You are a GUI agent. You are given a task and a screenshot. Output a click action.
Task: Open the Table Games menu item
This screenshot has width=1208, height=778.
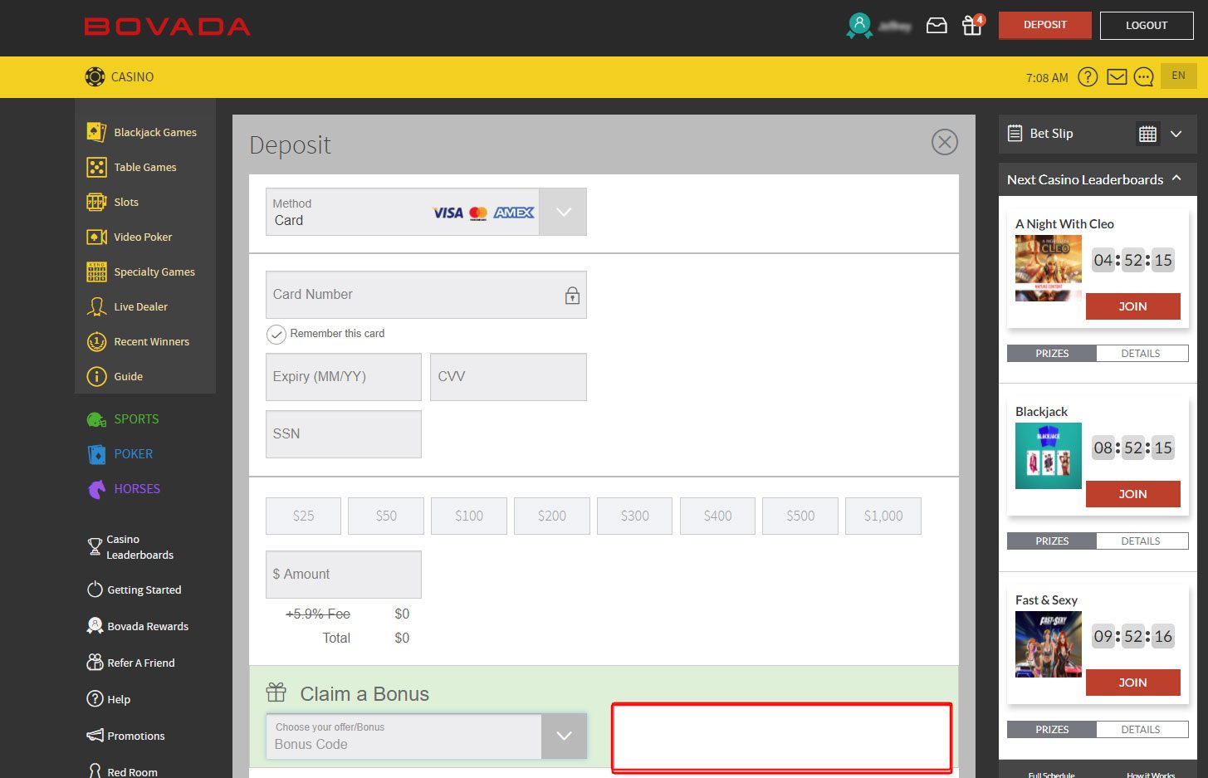pyautogui.click(x=145, y=167)
